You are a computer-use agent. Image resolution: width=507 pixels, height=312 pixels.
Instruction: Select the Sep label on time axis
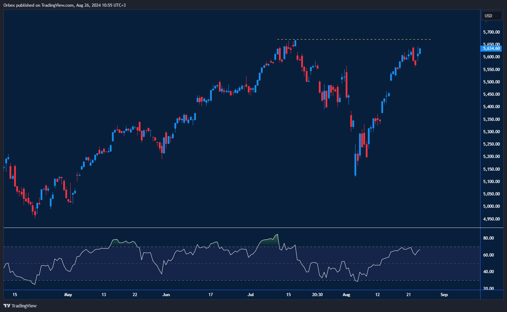coord(444,295)
